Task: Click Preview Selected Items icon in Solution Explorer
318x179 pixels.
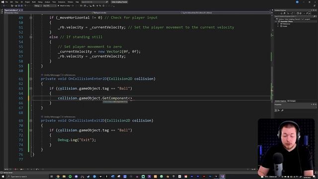Action: tap(310, 13)
